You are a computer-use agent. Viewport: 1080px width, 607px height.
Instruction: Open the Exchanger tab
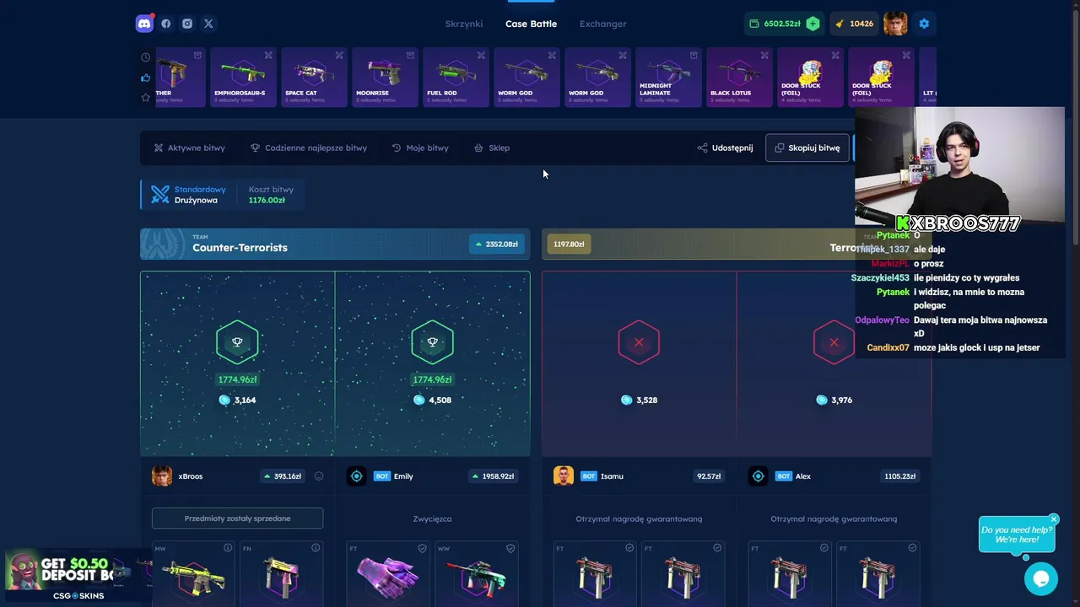click(602, 24)
